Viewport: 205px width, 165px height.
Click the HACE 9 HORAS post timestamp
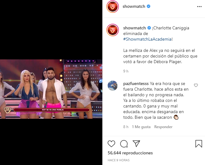pyautogui.click(x=119, y=160)
